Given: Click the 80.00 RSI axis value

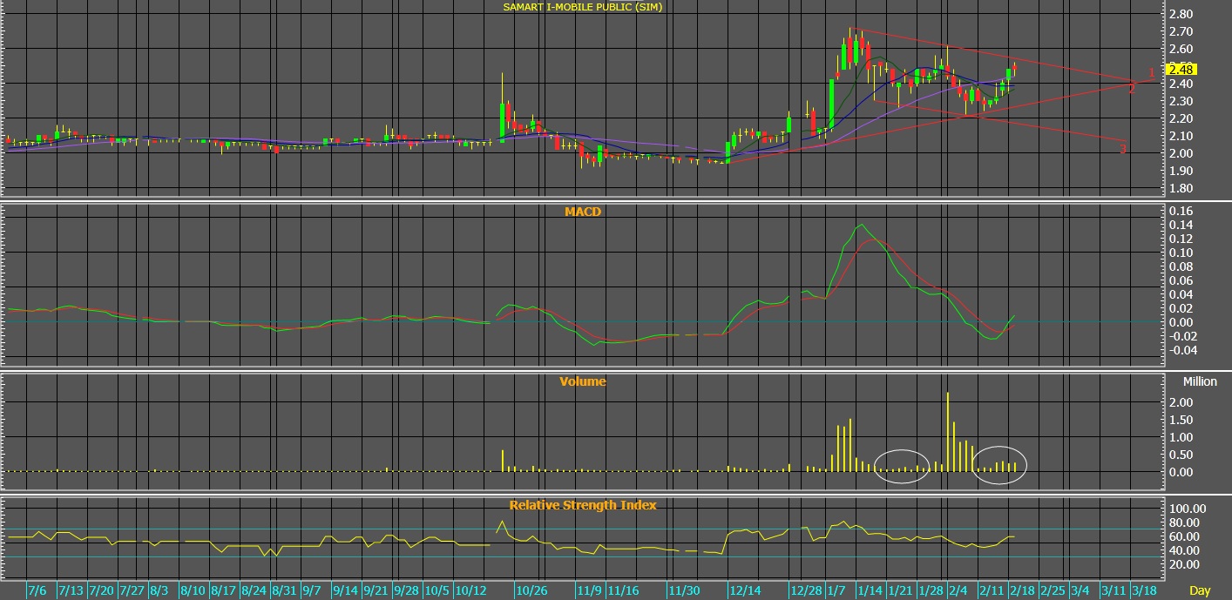Looking at the screenshot, I should click(1185, 522).
